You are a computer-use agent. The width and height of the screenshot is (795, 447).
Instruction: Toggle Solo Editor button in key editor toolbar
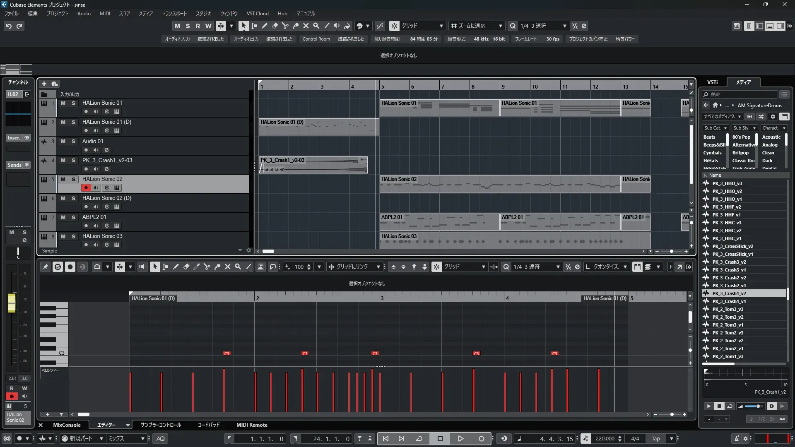pyautogui.click(x=58, y=267)
